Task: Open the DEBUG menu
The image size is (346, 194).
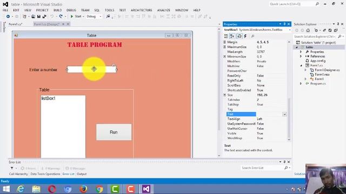Action: [71, 10]
